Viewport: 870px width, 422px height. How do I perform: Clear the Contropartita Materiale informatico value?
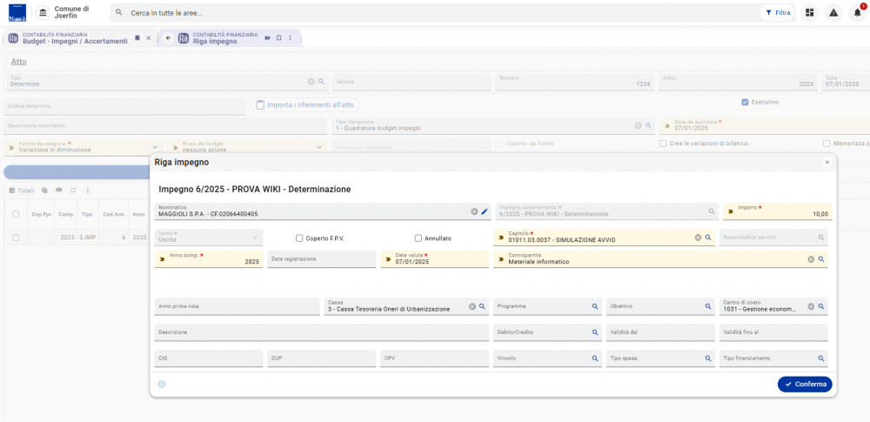[x=811, y=259]
